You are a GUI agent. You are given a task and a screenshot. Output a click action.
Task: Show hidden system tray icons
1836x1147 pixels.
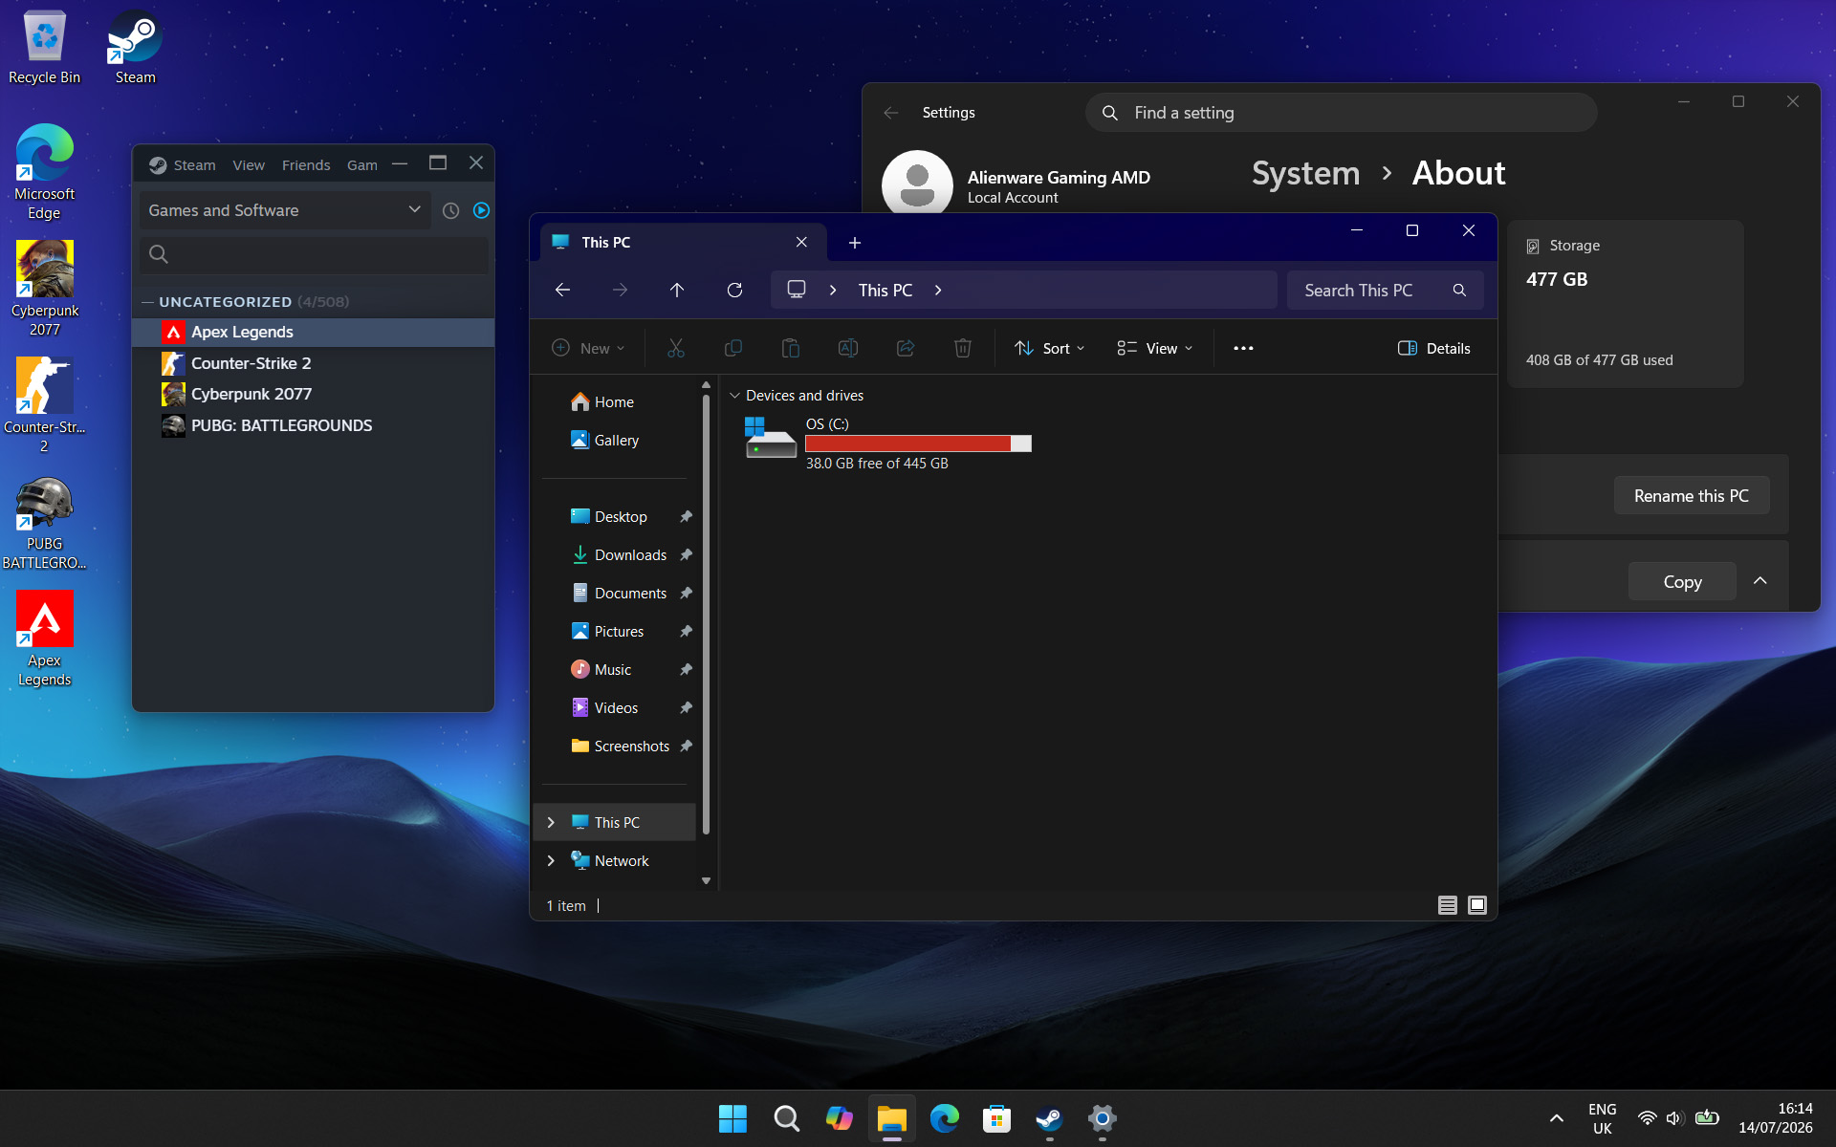tap(1557, 1118)
